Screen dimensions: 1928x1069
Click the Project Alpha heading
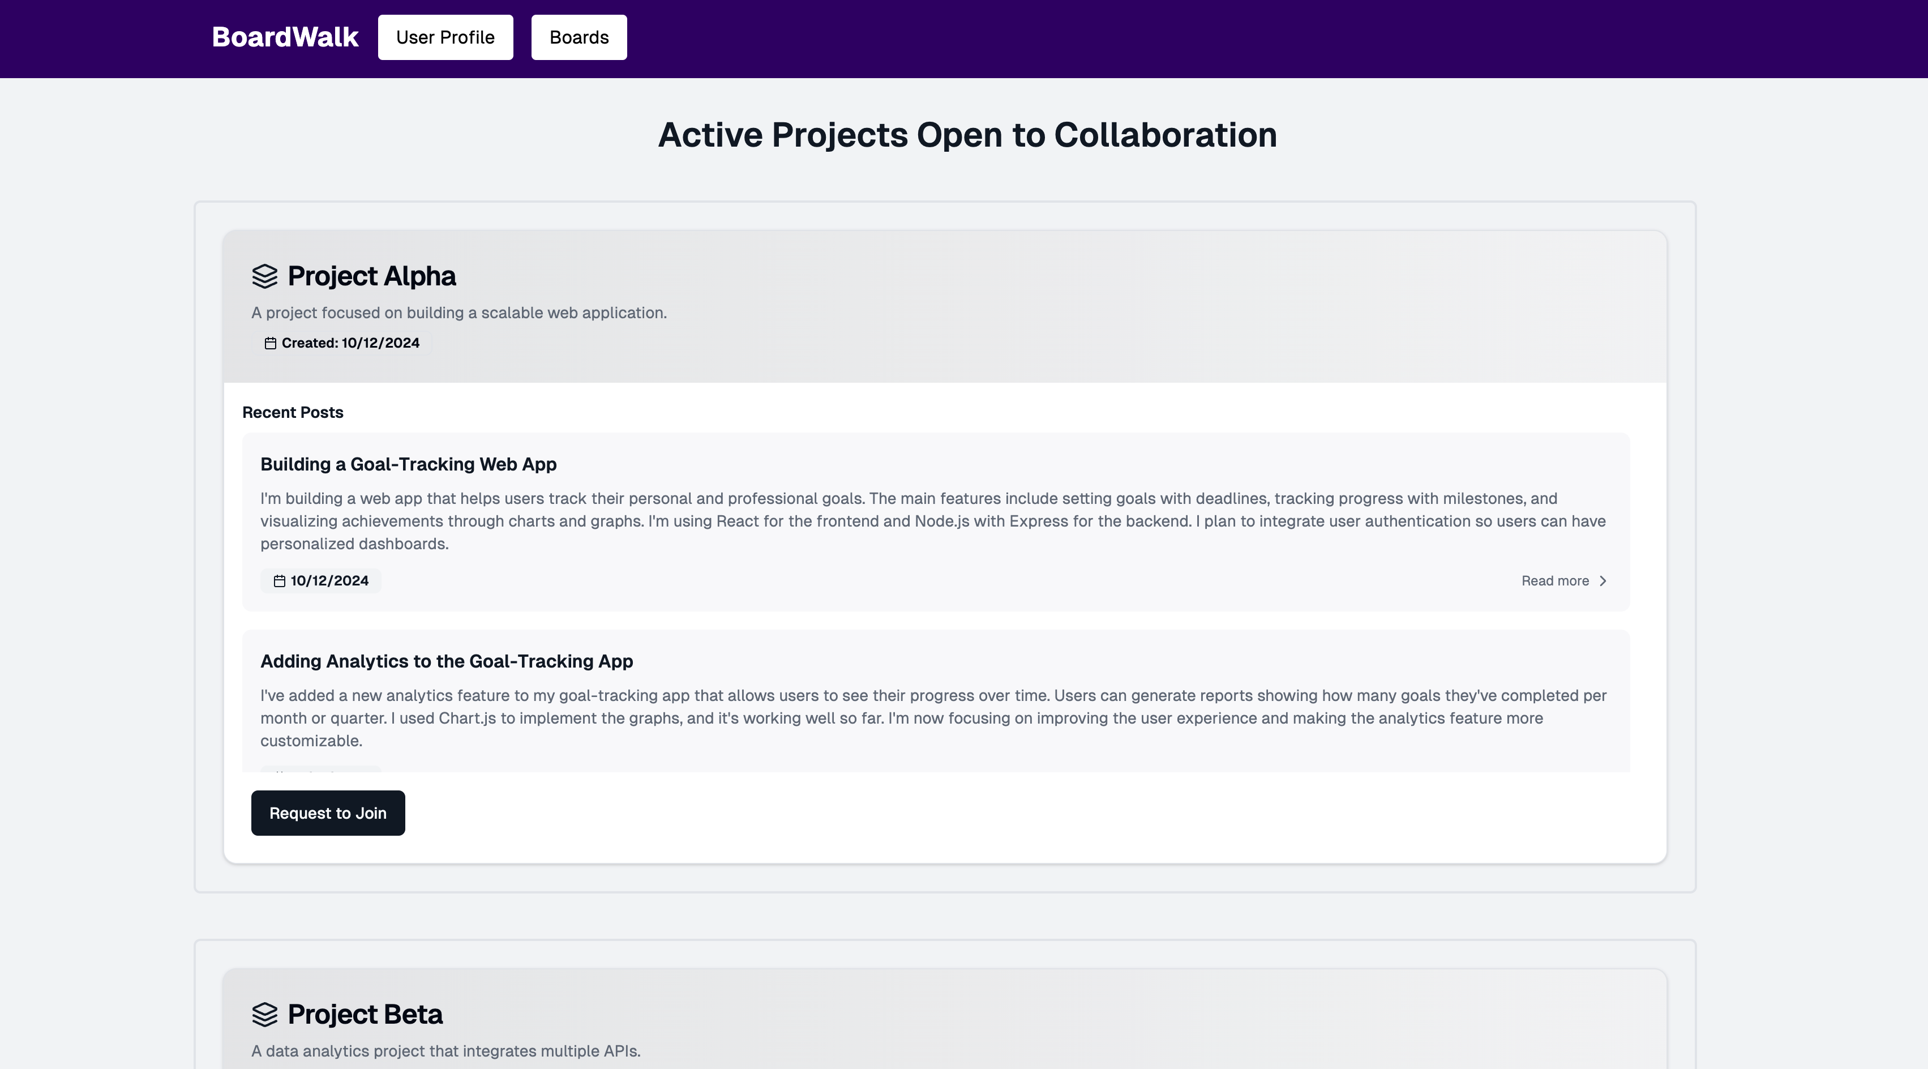(371, 276)
